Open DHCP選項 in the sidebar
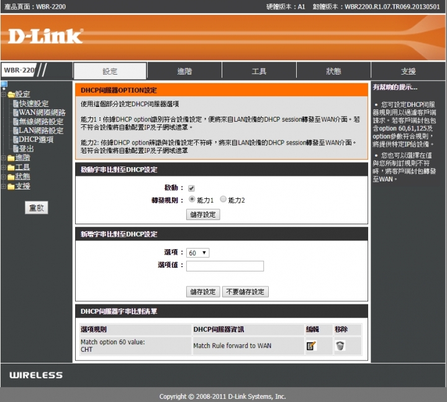The image size is (447, 402). tap(36, 140)
